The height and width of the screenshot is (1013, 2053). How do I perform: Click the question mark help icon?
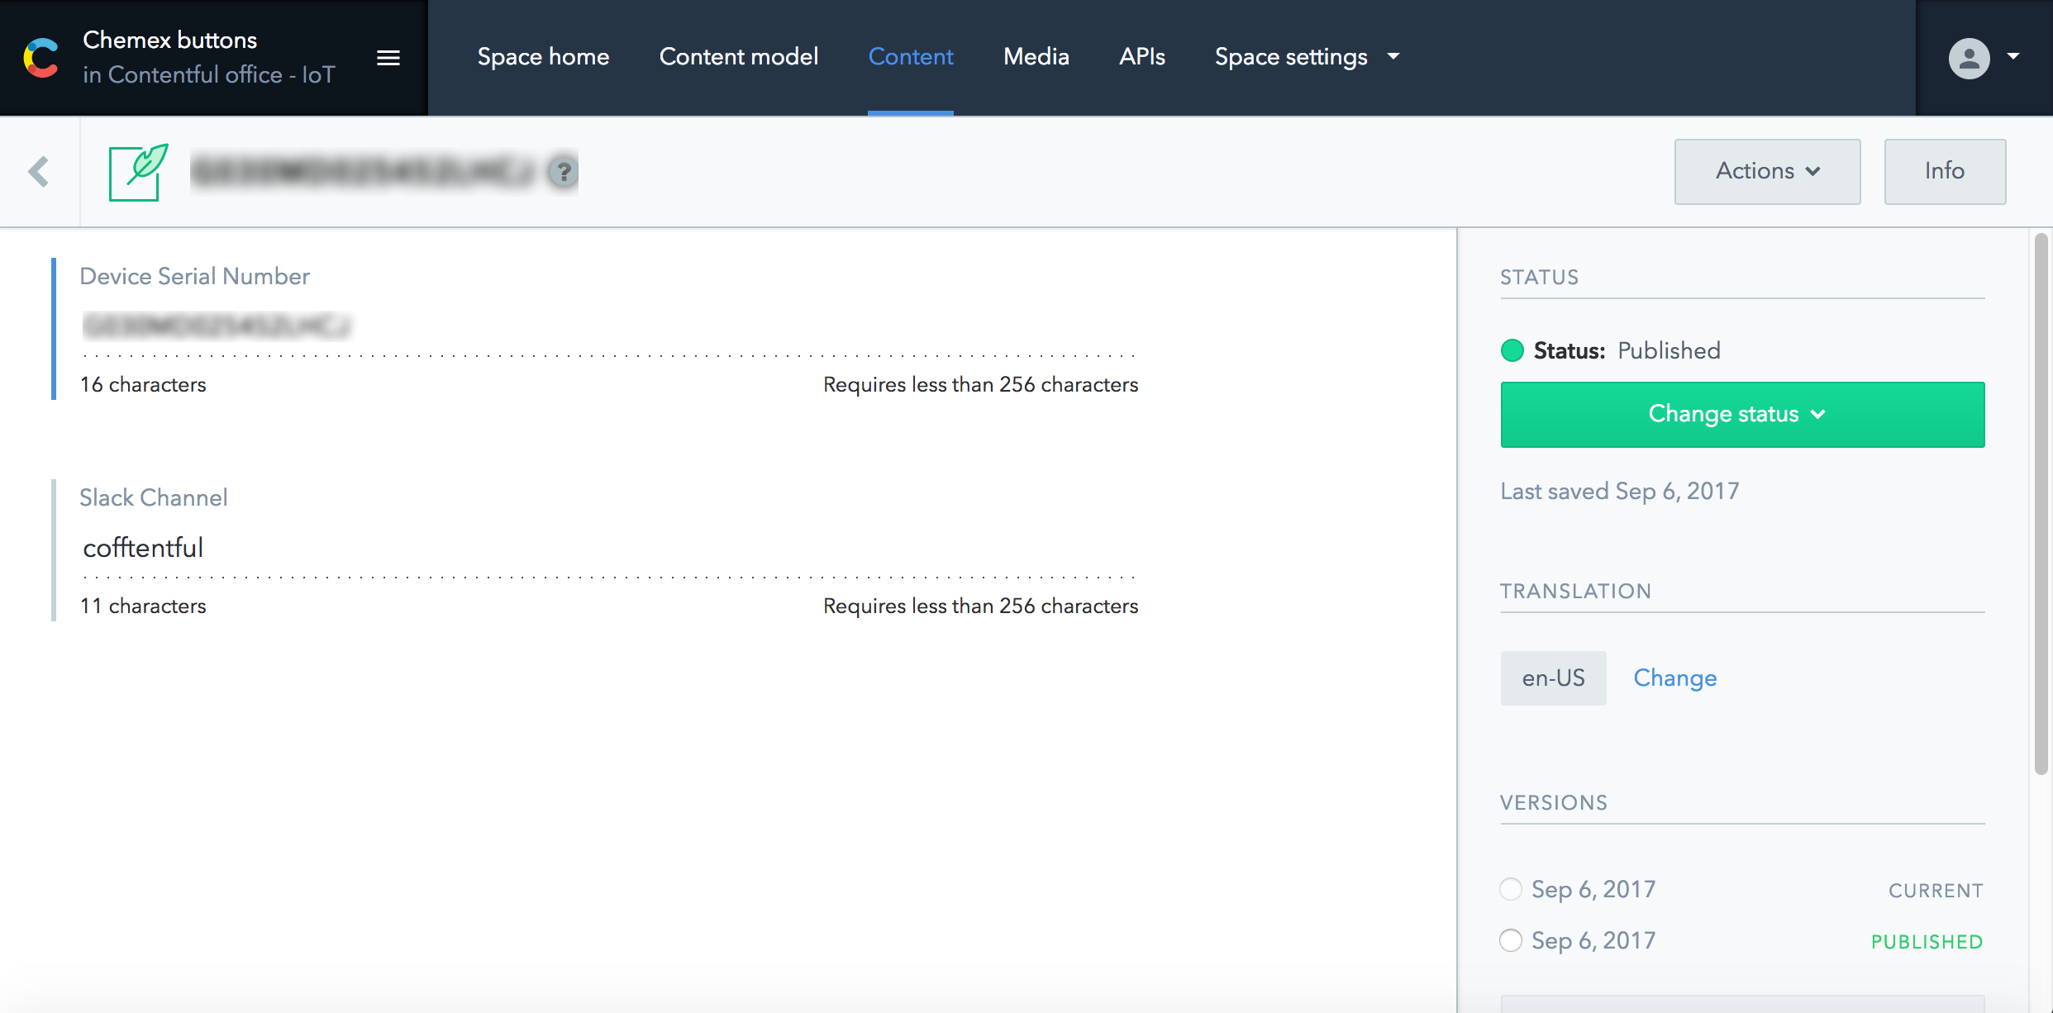564,172
